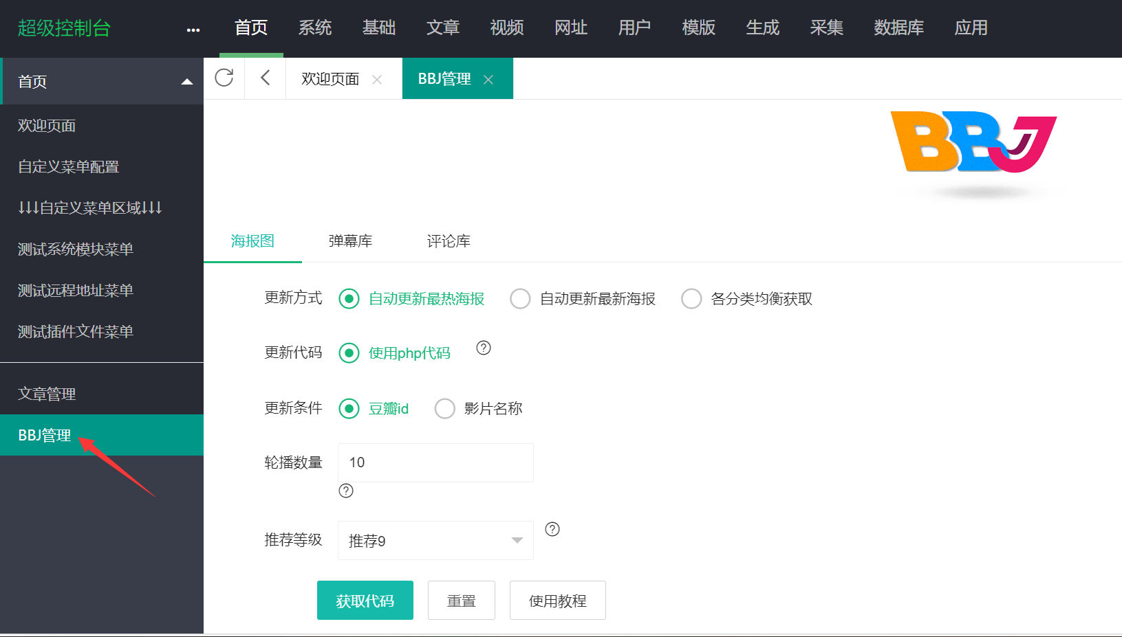Open the 推荐9 dropdown
1122x637 pixels.
[435, 540]
